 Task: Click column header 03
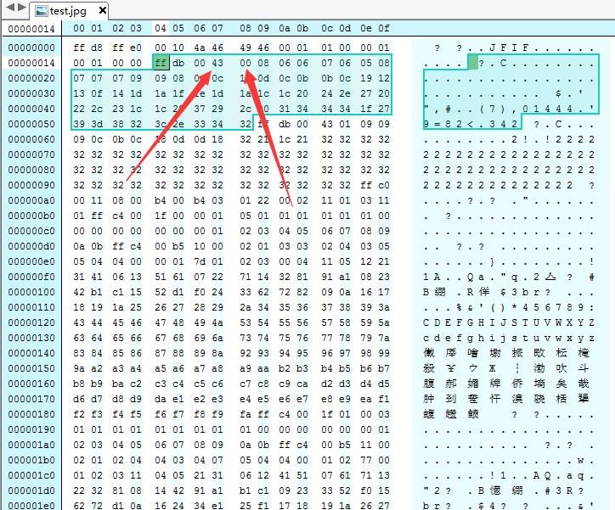[136, 28]
